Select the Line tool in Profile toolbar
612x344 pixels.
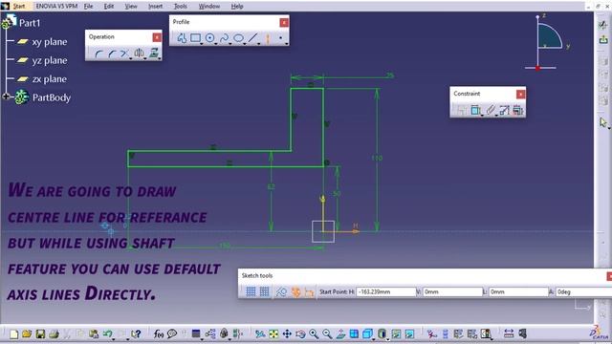tap(252, 38)
